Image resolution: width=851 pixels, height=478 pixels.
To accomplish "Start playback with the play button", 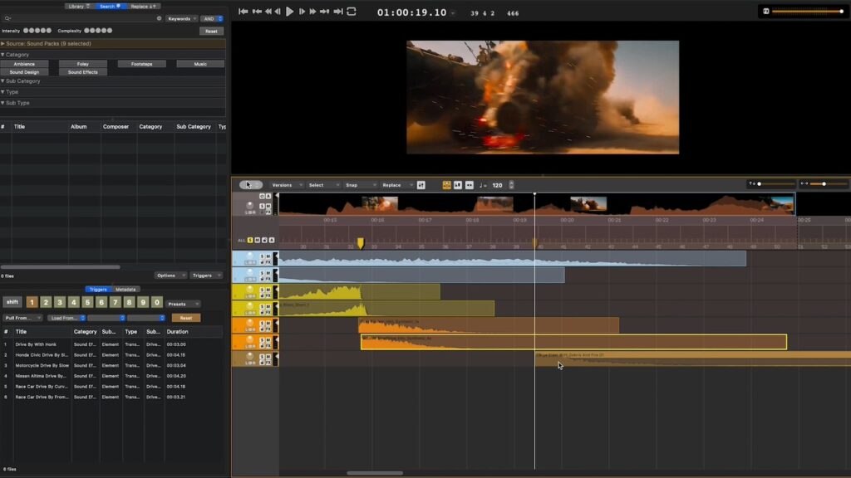I will pyautogui.click(x=289, y=12).
